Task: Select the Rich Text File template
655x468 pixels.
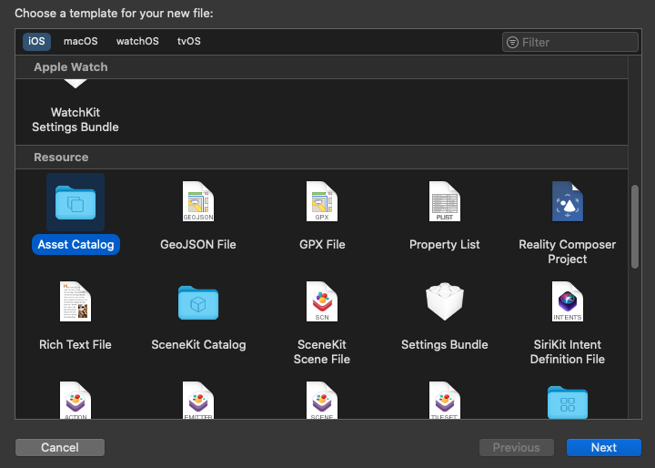Action: 76,316
